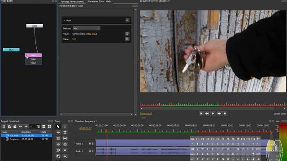
Task: Save the project icon
Action: click(15, 127)
